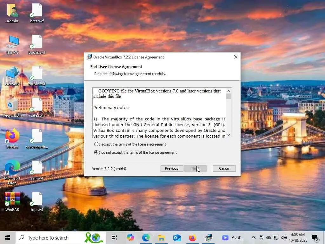Viewport: 325px width, 244px height.
Task: Click the license text scroll down arrow
Action: 229,135
